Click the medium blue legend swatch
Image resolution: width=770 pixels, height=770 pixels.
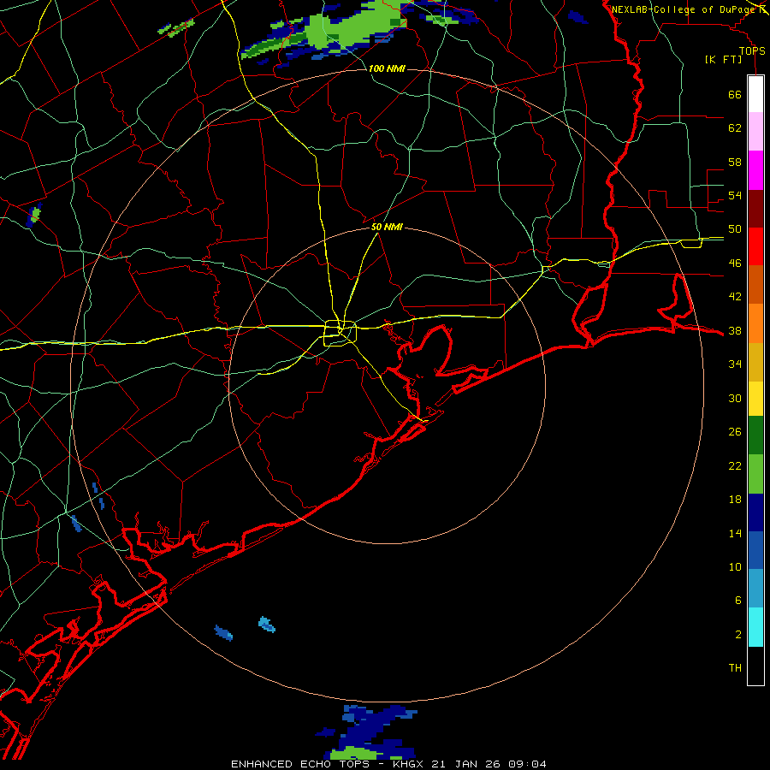[x=755, y=550]
